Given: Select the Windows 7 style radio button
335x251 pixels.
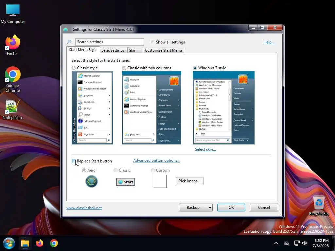Looking at the screenshot, I should (195, 68).
